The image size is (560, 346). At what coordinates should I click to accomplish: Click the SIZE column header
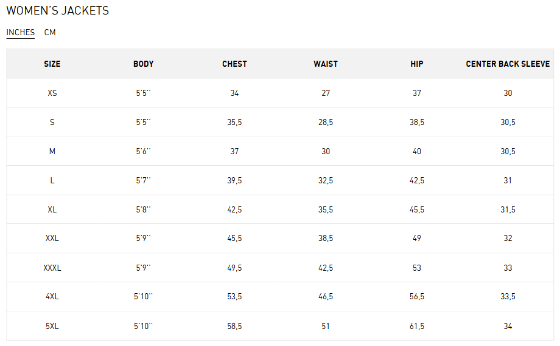click(x=52, y=64)
